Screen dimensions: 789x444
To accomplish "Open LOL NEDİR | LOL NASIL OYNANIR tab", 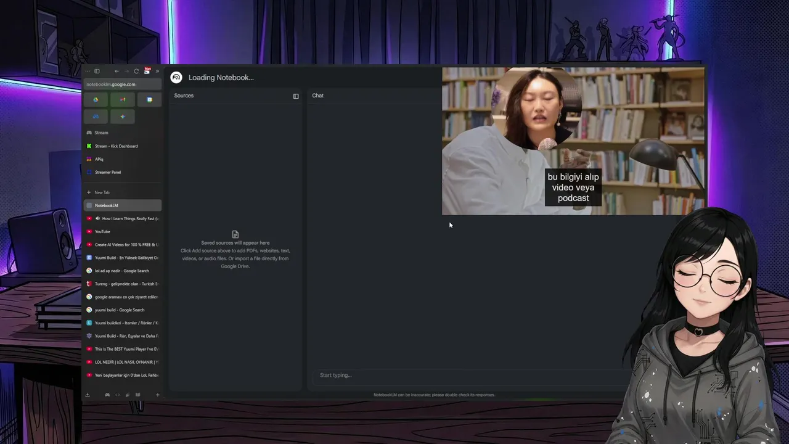I will pos(123,362).
